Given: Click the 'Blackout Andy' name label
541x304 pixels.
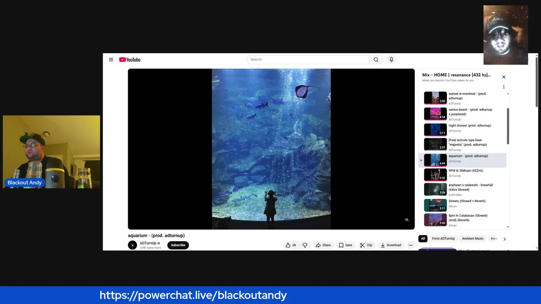Looking at the screenshot, I should pyautogui.click(x=25, y=182).
